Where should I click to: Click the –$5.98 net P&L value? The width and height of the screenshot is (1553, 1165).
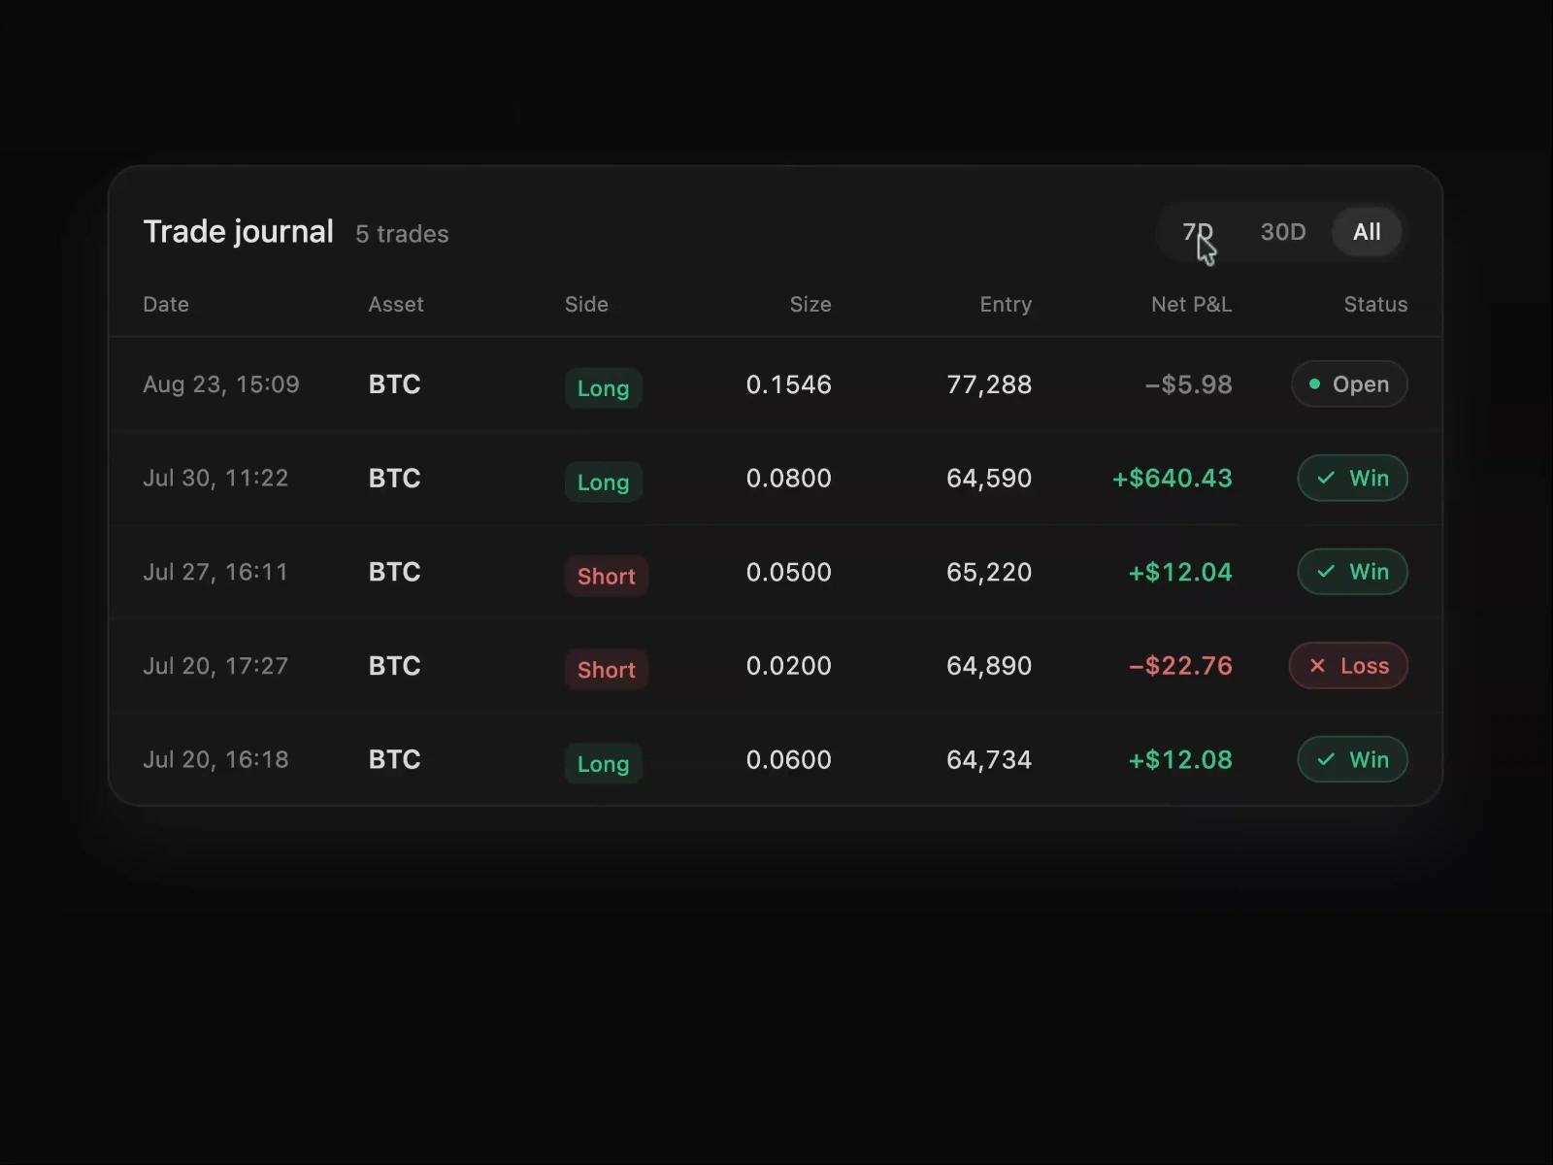pos(1189,384)
